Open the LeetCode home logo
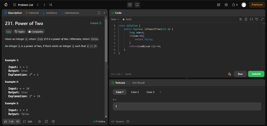 pyautogui.click(x=6, y=5)
